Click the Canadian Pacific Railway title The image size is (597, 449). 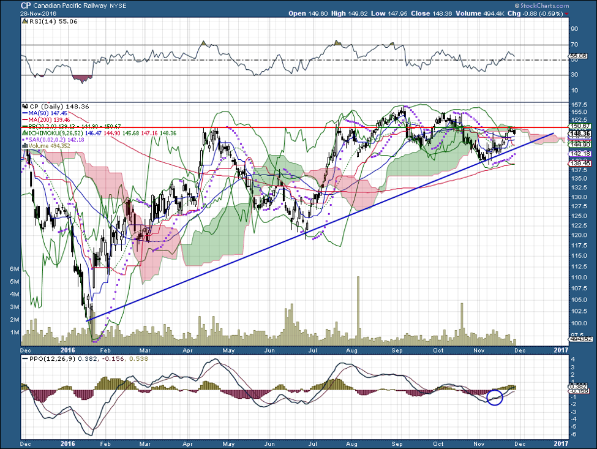tap(70, 6)
